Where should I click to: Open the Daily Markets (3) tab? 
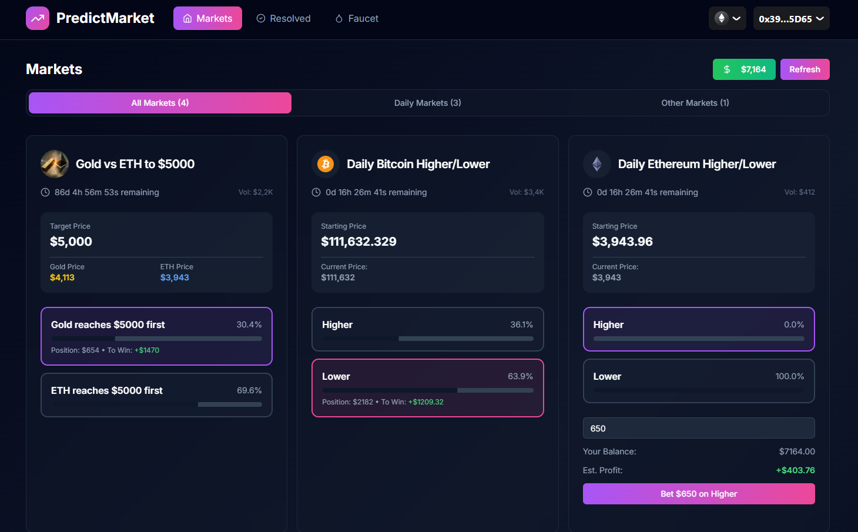427,103
